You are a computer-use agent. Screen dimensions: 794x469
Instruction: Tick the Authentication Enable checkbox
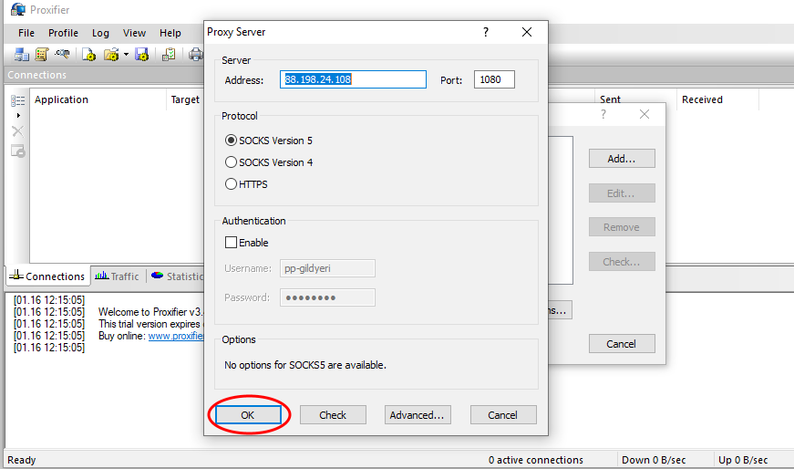pyautogui.click(x=232, y=243)
